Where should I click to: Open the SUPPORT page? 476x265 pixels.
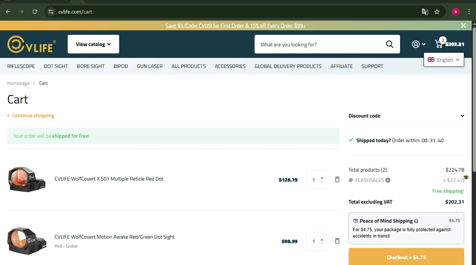(372, 66)
